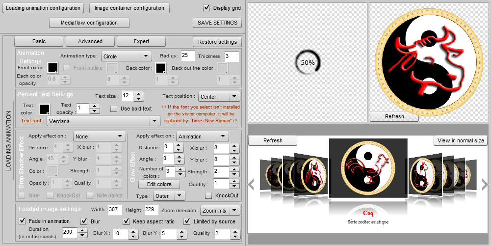Increase Blur Y stepper
The width and height of the screenshot is (491, 246).
182,231
